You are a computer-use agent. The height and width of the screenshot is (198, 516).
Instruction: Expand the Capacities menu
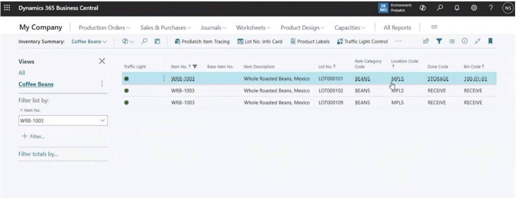[x=350, y=28]
